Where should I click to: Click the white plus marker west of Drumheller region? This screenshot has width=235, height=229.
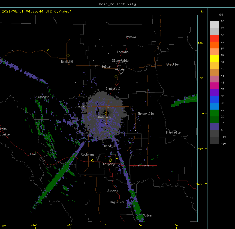click(x=167, y=102)
